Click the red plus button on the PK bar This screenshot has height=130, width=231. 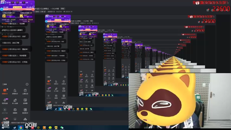33,9
